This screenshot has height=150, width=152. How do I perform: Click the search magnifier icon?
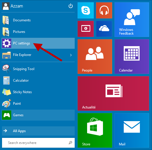pyautogui.click(x=70, y=142)
